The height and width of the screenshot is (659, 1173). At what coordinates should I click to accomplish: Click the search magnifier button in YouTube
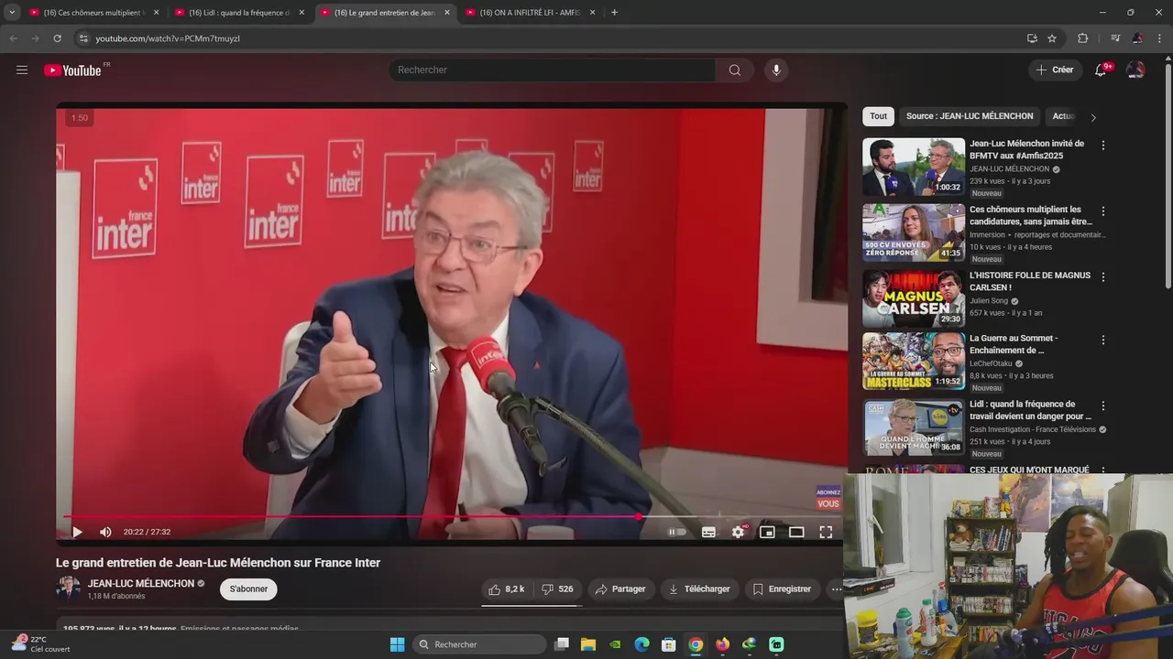click(x=734, y=70)
